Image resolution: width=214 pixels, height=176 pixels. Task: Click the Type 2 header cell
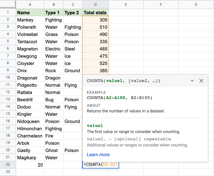[x=73, y=13]
